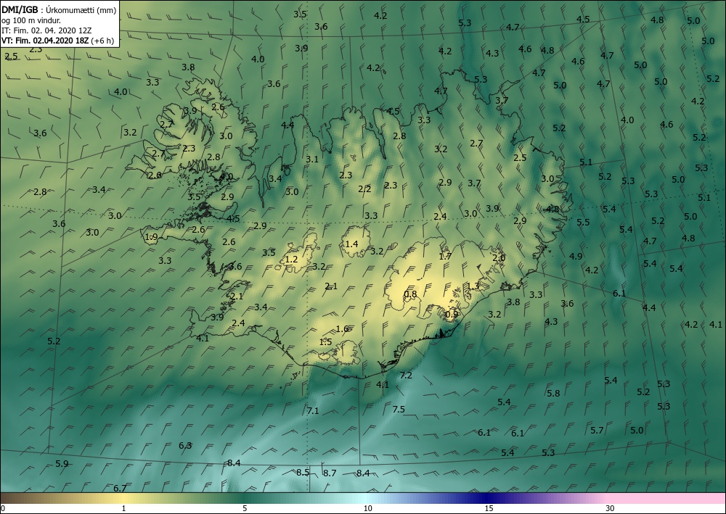This screenshot has width=726, height=514.
Task: Click the 1.7 value north of Vatnajökull
Action: point(445,256)
